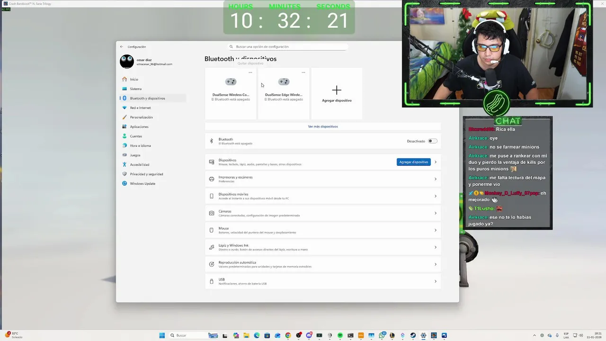606x341 pixels.
Task: Click the Dispositivos móviles phone icon
Action: click(x=212, y=196)
